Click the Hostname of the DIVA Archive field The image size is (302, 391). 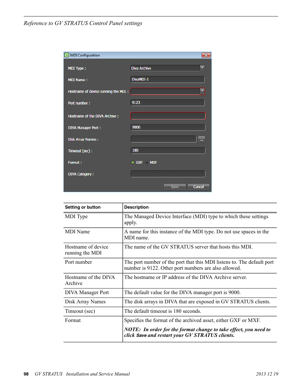coord(168,116)
